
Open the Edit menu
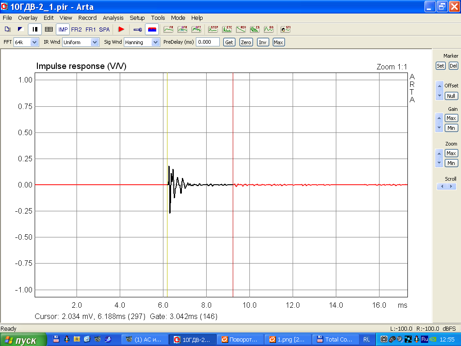click(x=49, y=18)
